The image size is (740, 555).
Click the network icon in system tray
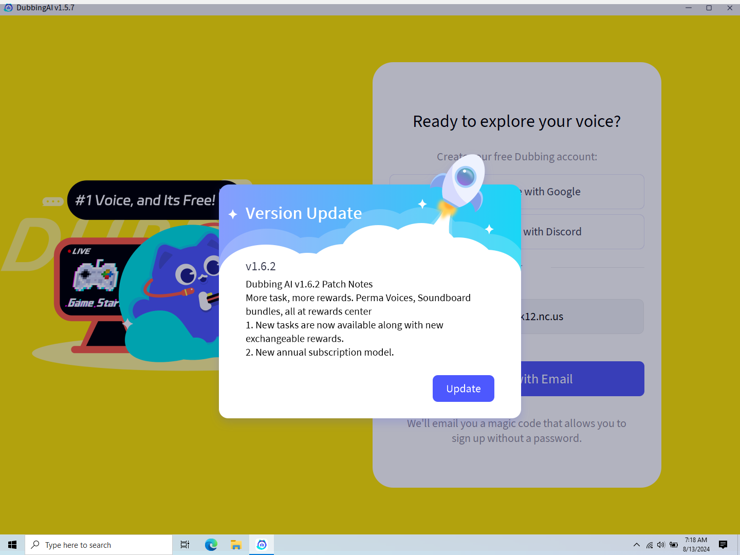[x=650, y=545]
